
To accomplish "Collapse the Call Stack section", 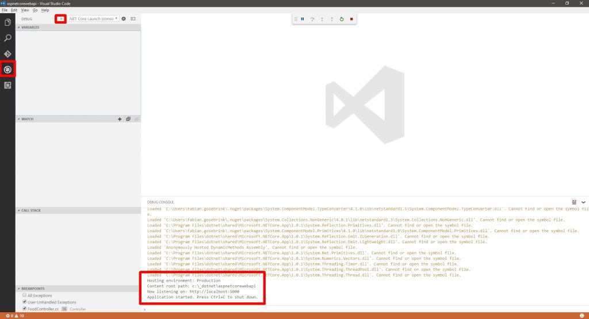I will point(78,210).
